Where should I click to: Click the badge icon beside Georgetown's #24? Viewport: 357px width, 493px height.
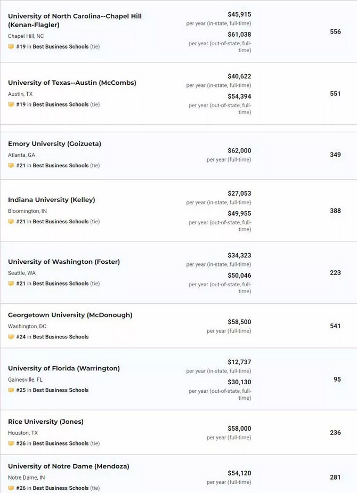coord(11,337)
